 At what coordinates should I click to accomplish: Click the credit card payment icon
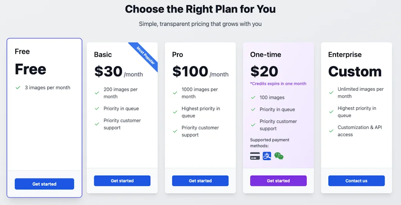point(255,156)
